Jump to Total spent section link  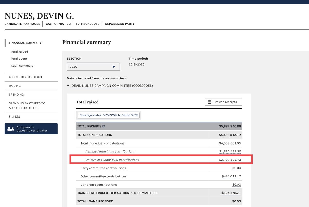click(19, 59)
